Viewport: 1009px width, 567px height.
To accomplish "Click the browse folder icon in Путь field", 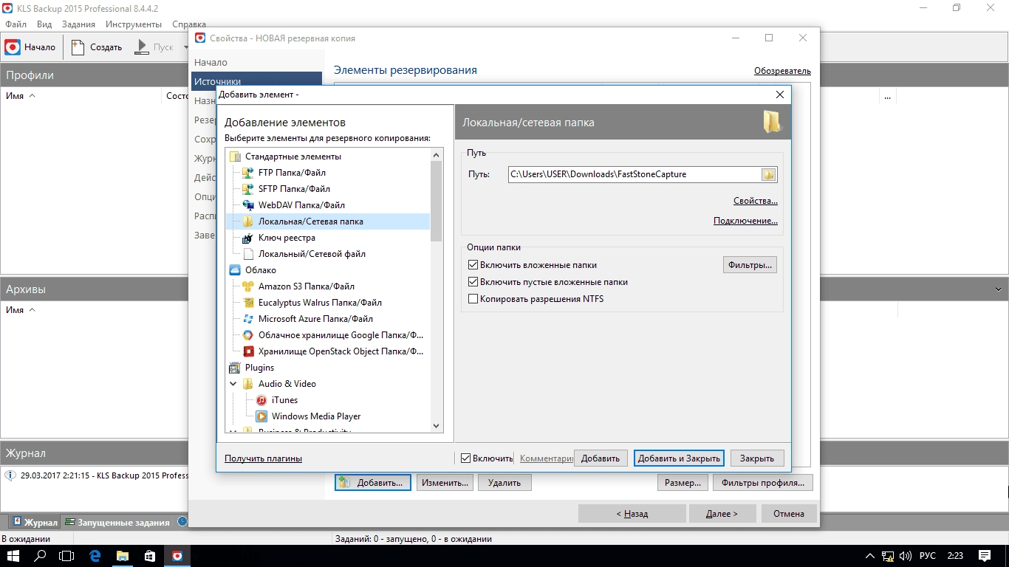I will pyautogui.click(x=768, y=175).
